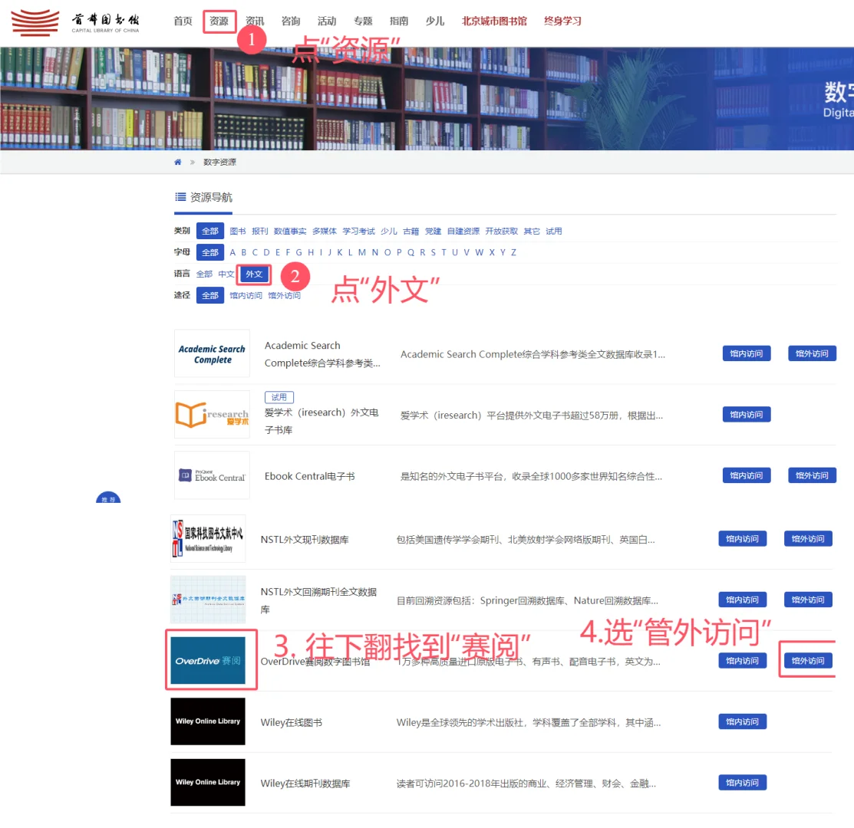Filter by letter W
This screenshot has width=854, height=828.
[x=480, y=252]
